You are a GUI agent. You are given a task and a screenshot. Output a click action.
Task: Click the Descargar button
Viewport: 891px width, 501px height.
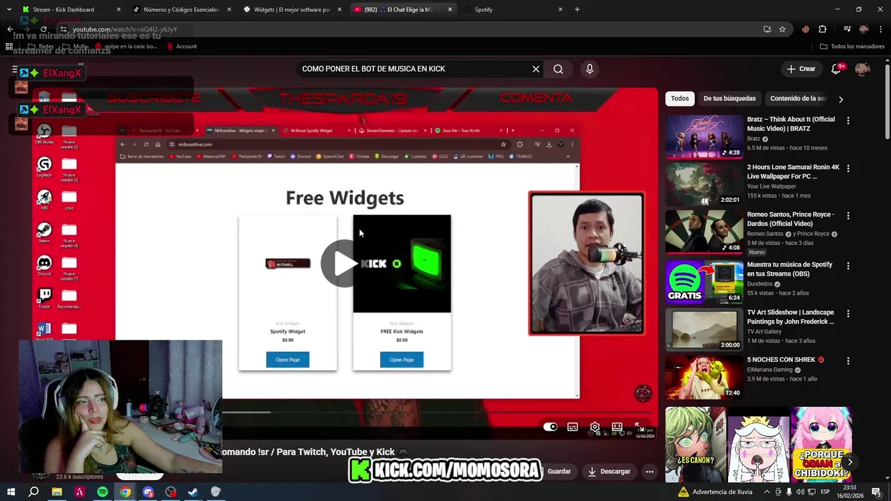[609, 471]
